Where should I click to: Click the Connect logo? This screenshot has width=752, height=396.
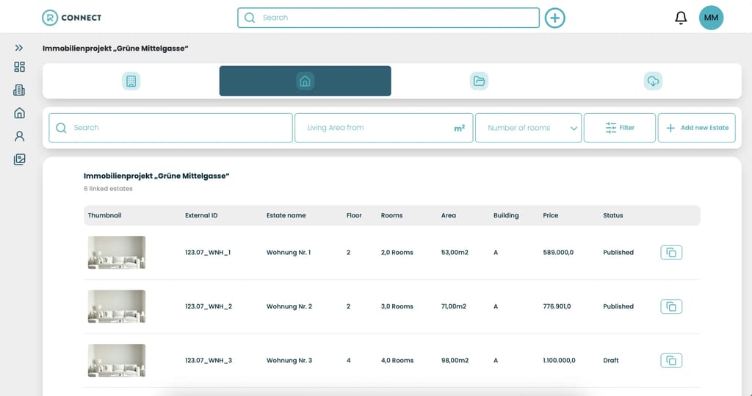(71, 18)
